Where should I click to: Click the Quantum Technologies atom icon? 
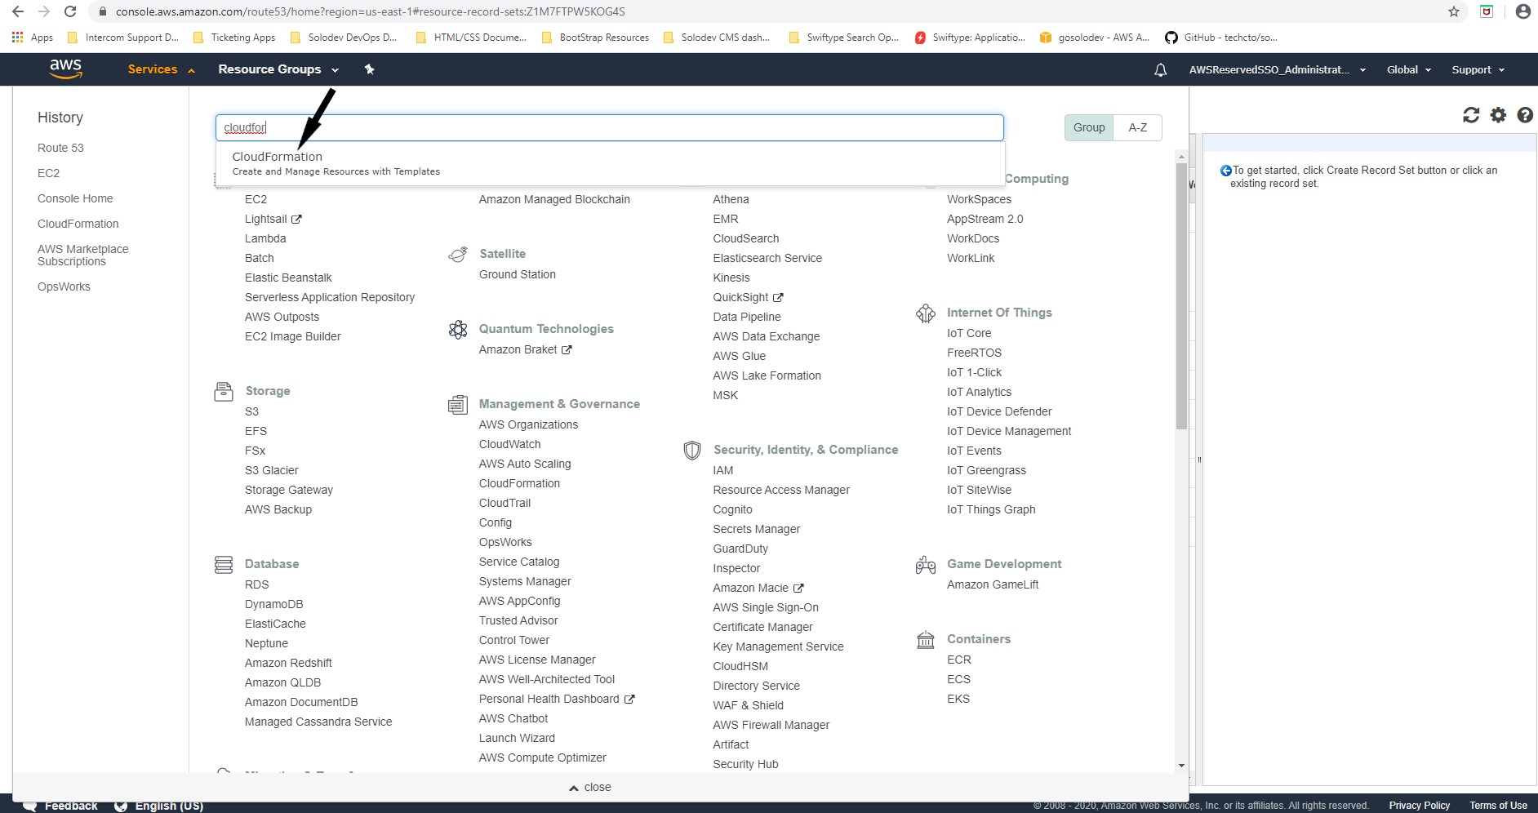tap(458, 330)
